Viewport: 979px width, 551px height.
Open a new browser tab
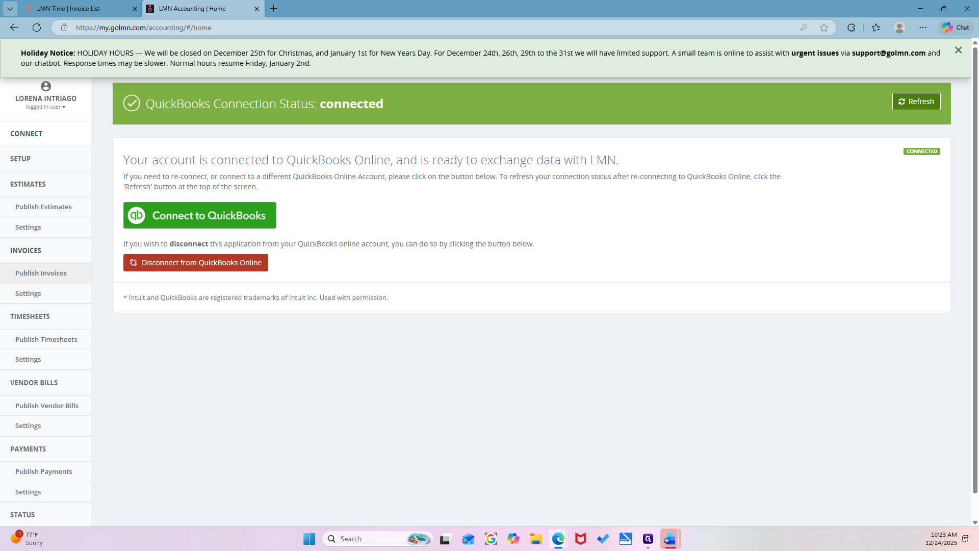pyautogui.click(x=274, y=9)
